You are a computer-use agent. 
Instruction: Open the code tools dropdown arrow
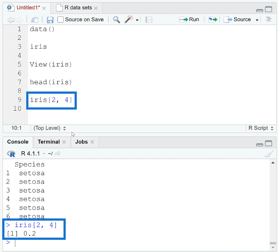137,20
